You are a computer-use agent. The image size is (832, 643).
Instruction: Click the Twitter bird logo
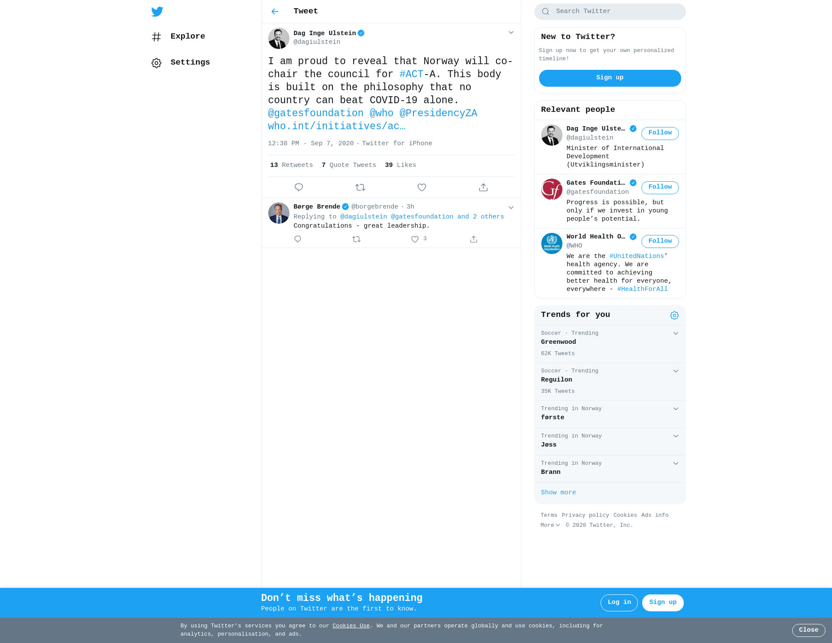click(x=157, y=12)
